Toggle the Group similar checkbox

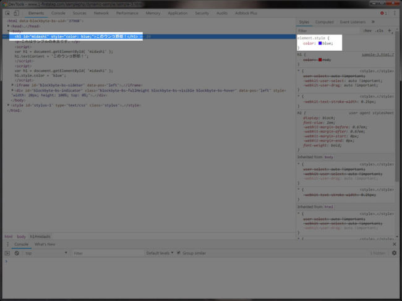click(179, 253)
